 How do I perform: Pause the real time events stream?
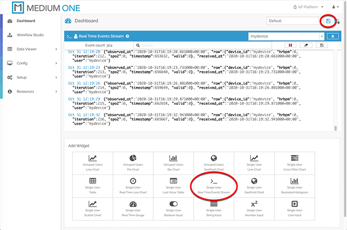[x=290, y=45]
